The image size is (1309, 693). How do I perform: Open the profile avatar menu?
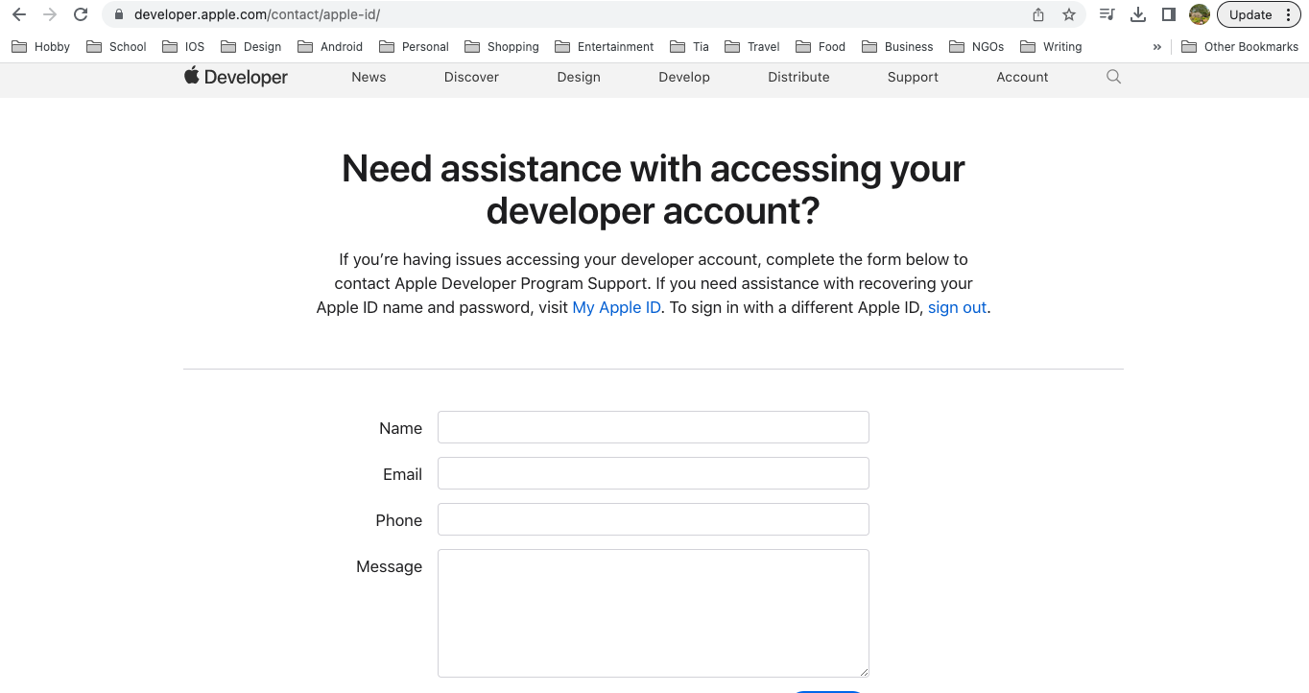[1199, 14]
